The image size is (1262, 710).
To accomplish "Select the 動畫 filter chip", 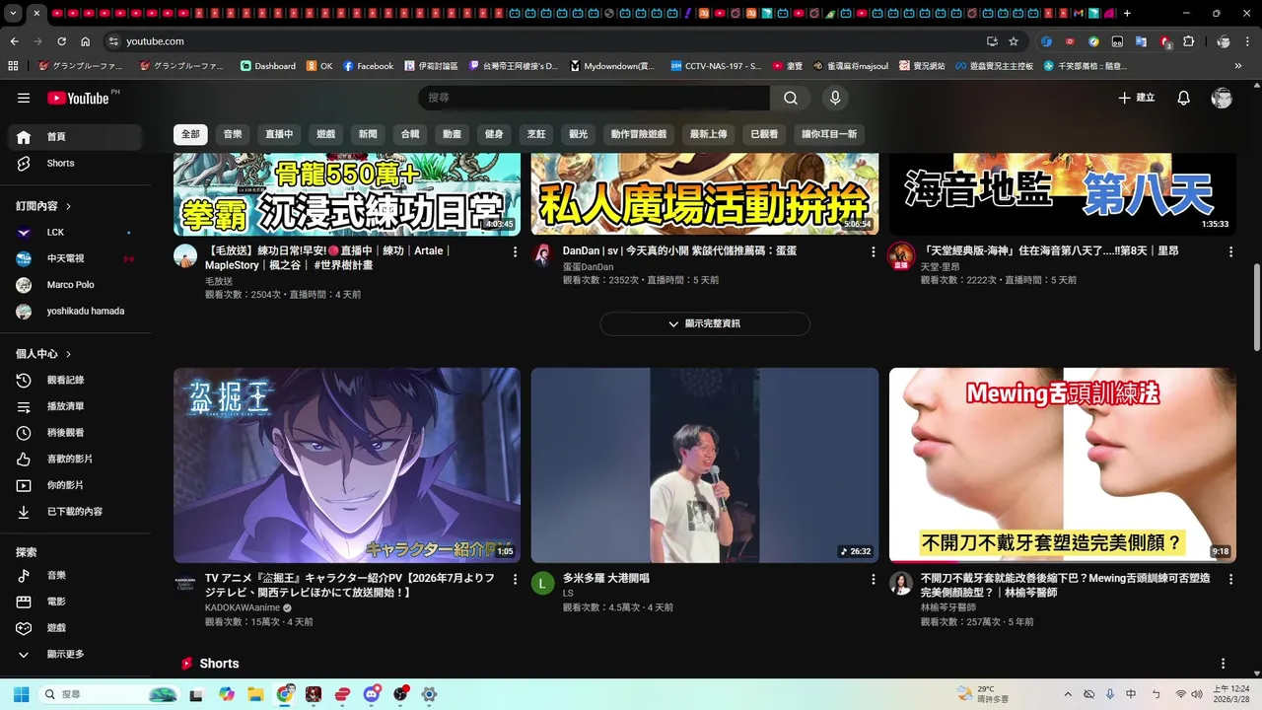I will click(452, 134).
